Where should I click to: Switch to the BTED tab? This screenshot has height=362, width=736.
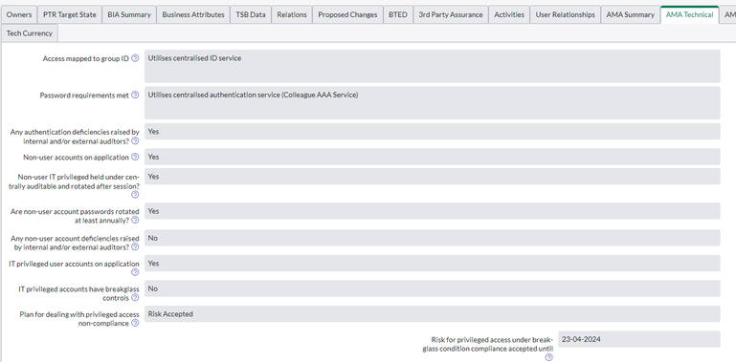coord(398,14)
